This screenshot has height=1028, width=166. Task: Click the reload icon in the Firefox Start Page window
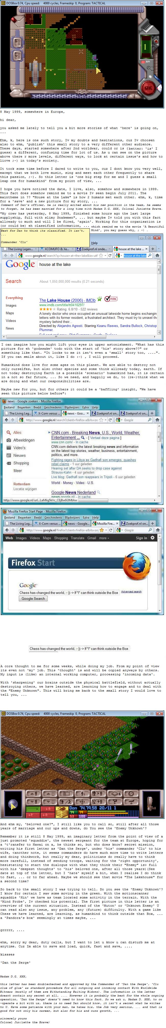tap(111, 530)
